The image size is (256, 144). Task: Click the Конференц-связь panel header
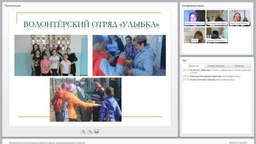click(193, 6)
